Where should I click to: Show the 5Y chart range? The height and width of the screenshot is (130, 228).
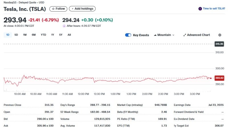point(61,35)
